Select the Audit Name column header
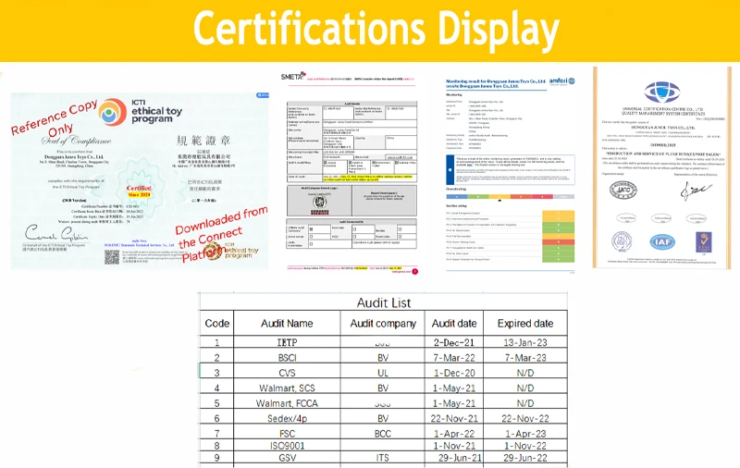The image size is (740, 468). pyautogui.click(x=287, y=323)
